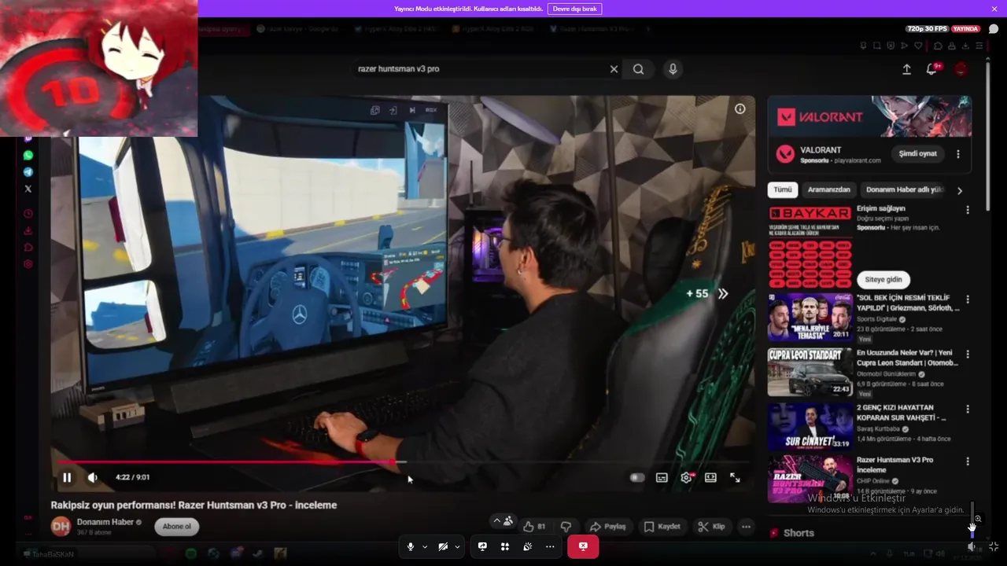Switch the player to theater mode
Screen dimensions: 1007x566
710,477
